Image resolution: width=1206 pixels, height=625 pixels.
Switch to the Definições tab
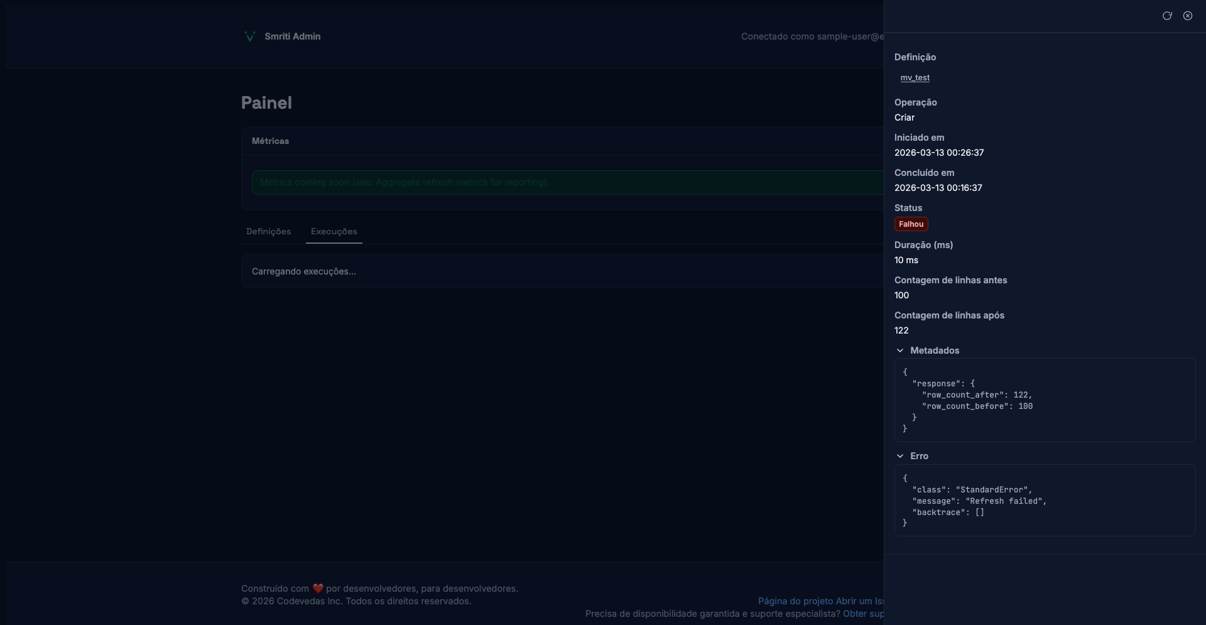268,231
